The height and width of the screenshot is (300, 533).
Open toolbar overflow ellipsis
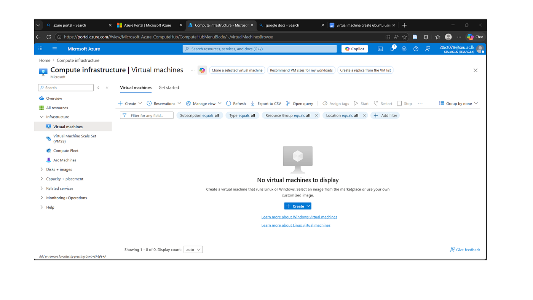pos(420,103)
